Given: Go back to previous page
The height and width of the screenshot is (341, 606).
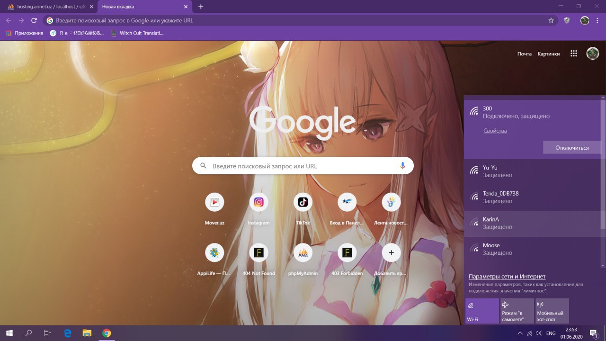Looking at the screenshot, I should tap(9, 20).
